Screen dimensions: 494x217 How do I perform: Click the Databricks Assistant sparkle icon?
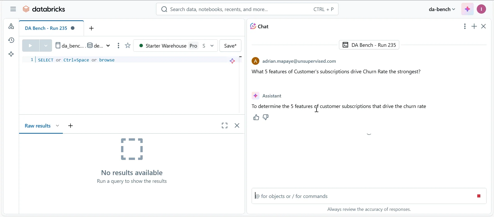pos(467,9)
